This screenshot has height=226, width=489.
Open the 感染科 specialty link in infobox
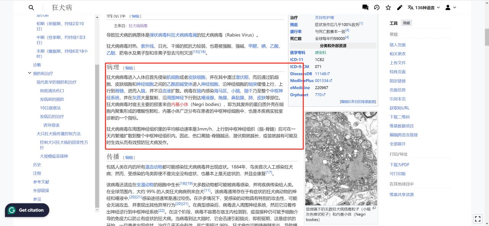[x=321, y=52]
